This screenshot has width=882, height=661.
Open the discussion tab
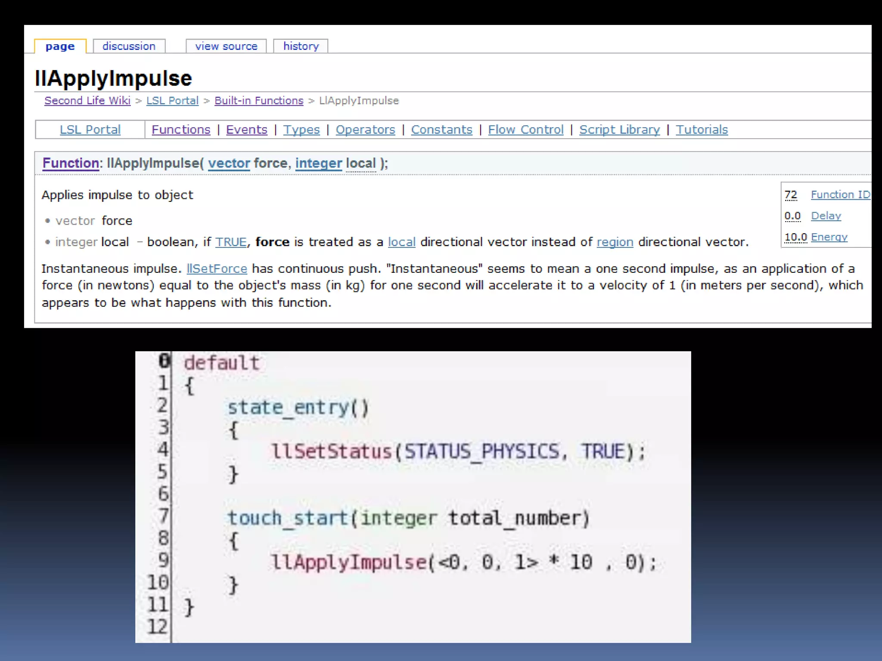tap(129, 46)
